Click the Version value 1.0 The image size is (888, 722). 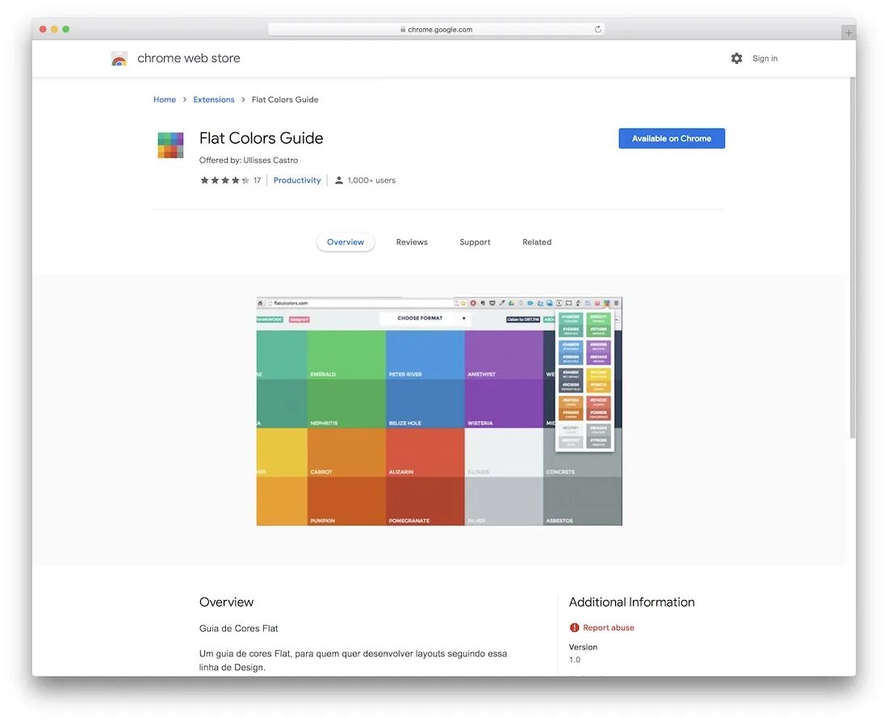tap(575, 660)
